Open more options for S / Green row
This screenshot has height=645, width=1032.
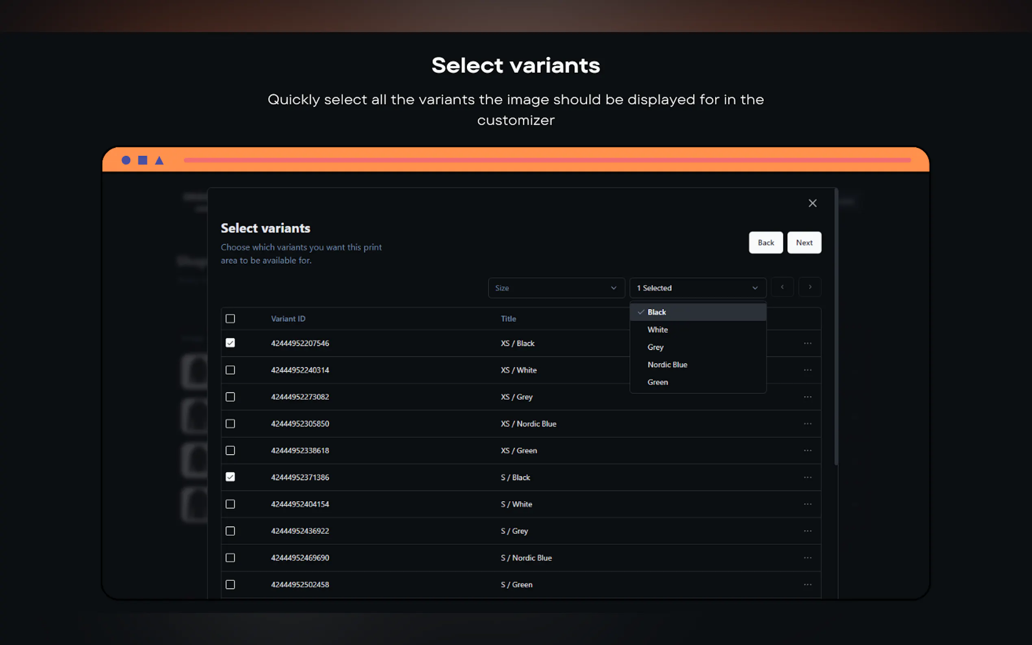tap(807, 584)
